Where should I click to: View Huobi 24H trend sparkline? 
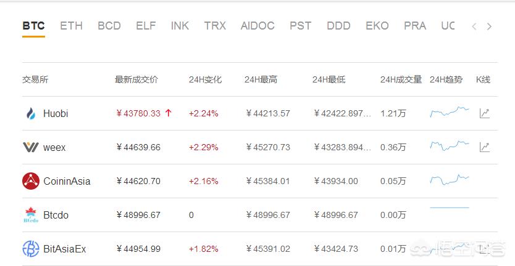(449, 112)
